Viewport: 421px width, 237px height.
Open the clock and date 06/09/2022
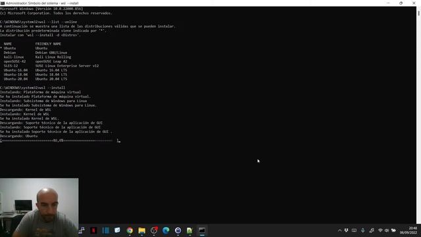tap(409, 230)
